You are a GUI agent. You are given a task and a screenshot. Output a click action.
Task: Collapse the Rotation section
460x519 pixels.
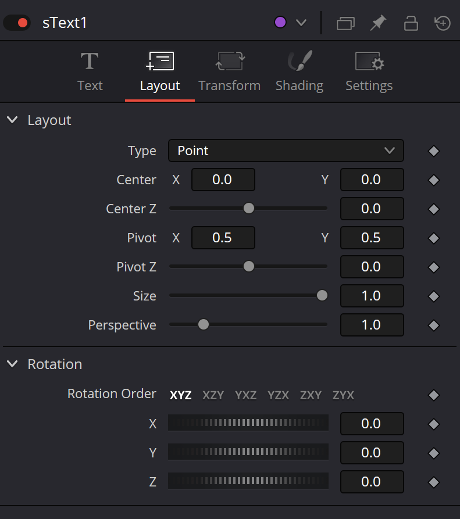pyautogui.click(x=12, y=364)
